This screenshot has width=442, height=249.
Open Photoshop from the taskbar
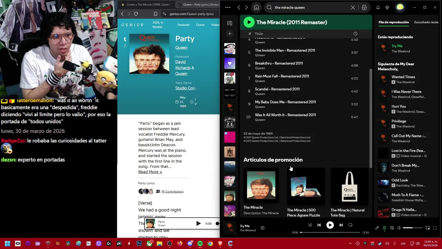(x=139, y=243)
